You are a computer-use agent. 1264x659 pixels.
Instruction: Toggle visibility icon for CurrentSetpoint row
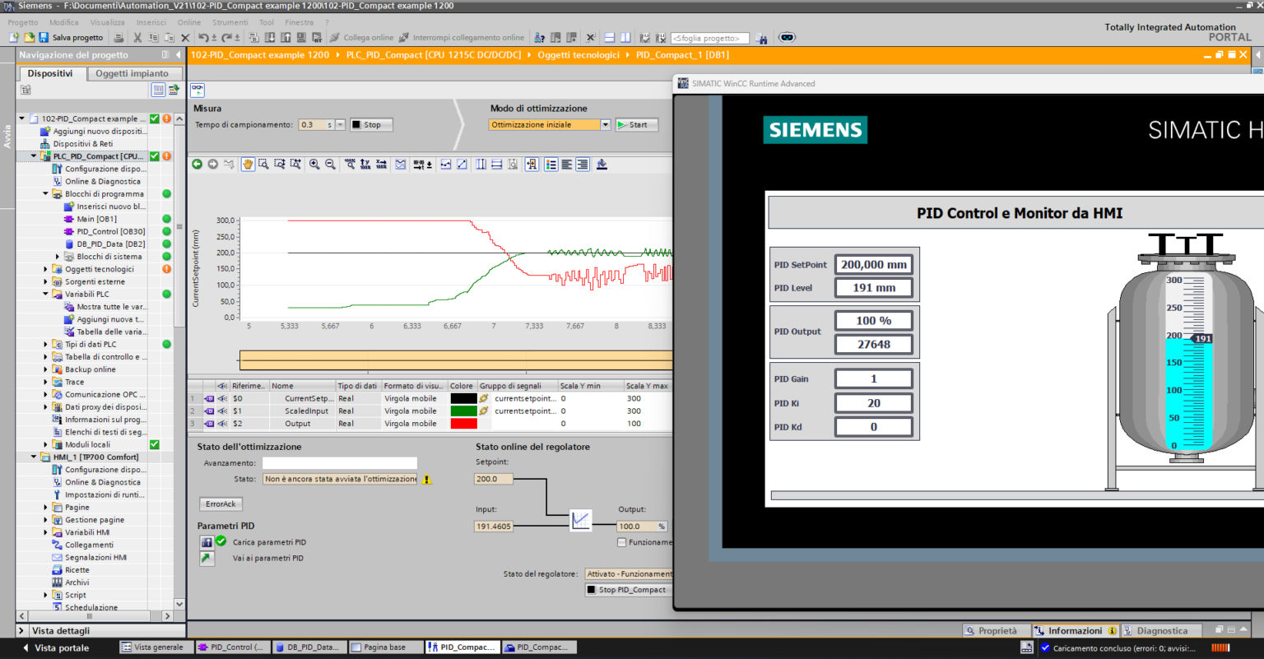coord(222,398)
